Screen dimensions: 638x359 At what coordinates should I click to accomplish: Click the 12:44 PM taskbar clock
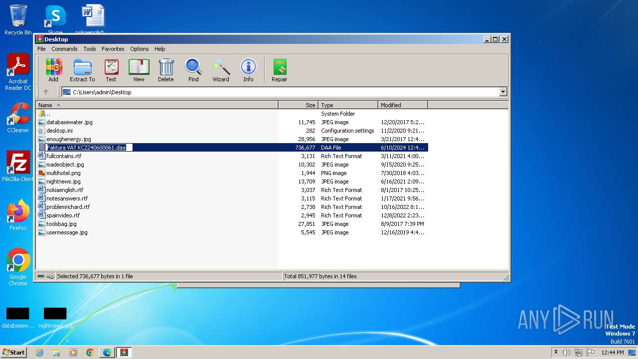click(x=613, y=353)
